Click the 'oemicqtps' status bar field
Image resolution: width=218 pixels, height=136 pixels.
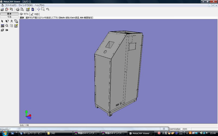point(176,129)
